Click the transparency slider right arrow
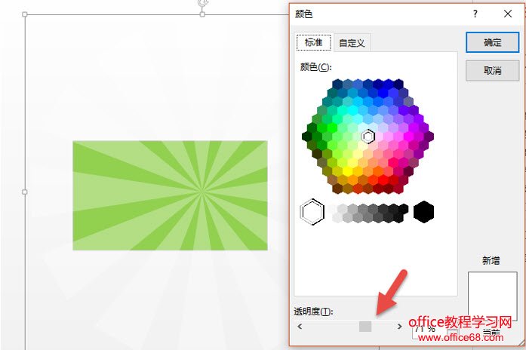Image resolution: width=526 pixels, height=350 pixels. [399, 326]
